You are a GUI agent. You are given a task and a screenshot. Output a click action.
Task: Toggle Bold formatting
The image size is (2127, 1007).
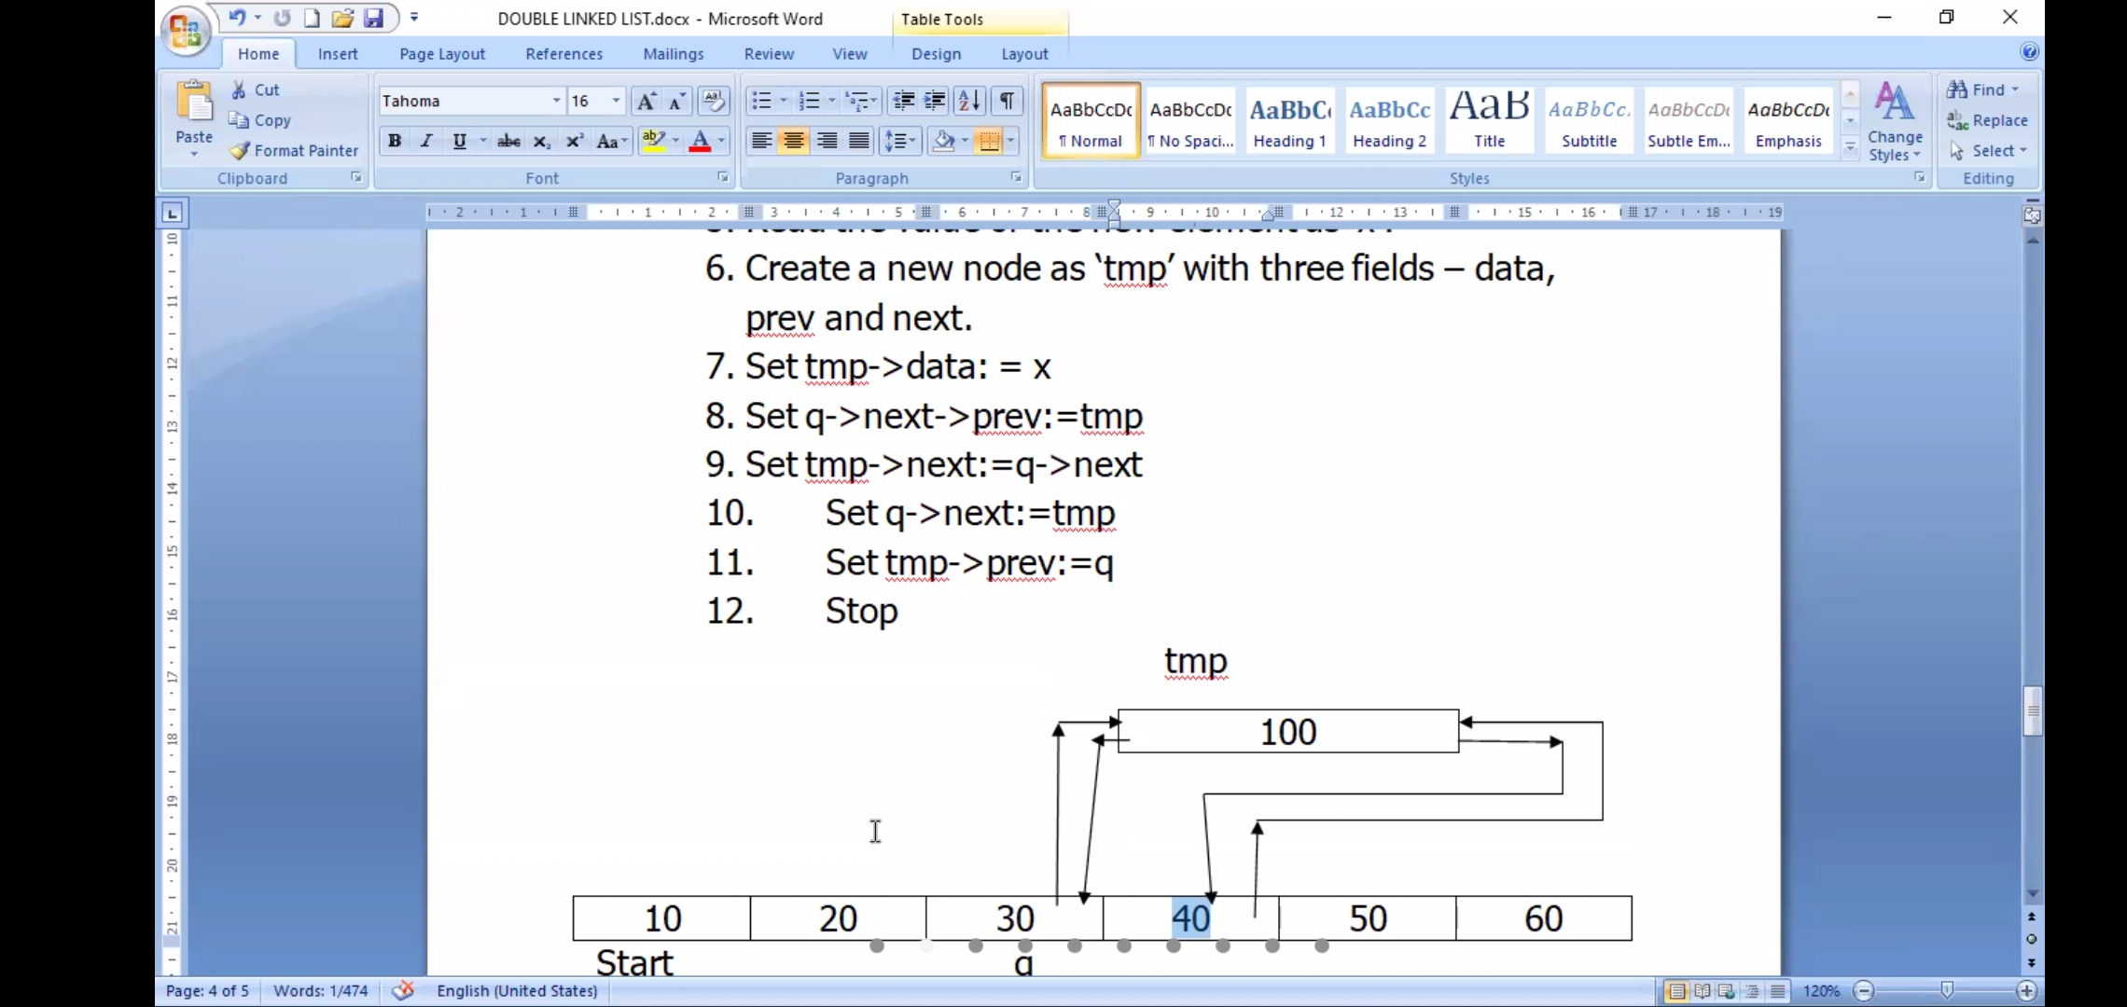point(395,141)
